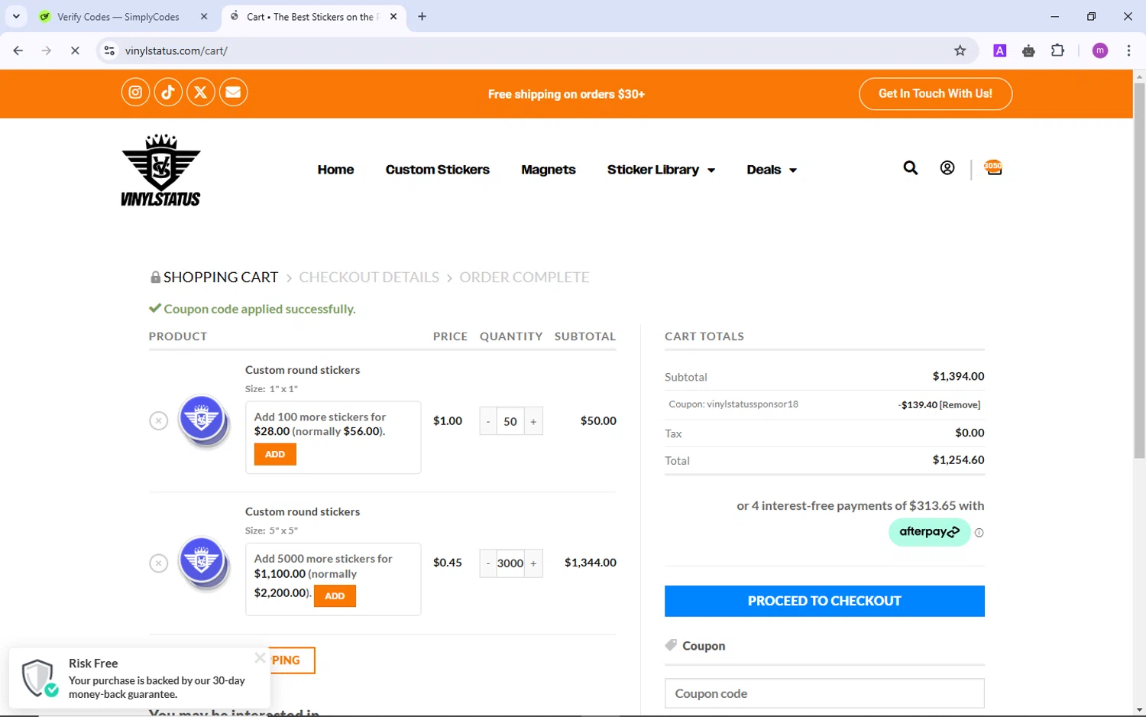Open the Magnets menu item

coord(549,170)
